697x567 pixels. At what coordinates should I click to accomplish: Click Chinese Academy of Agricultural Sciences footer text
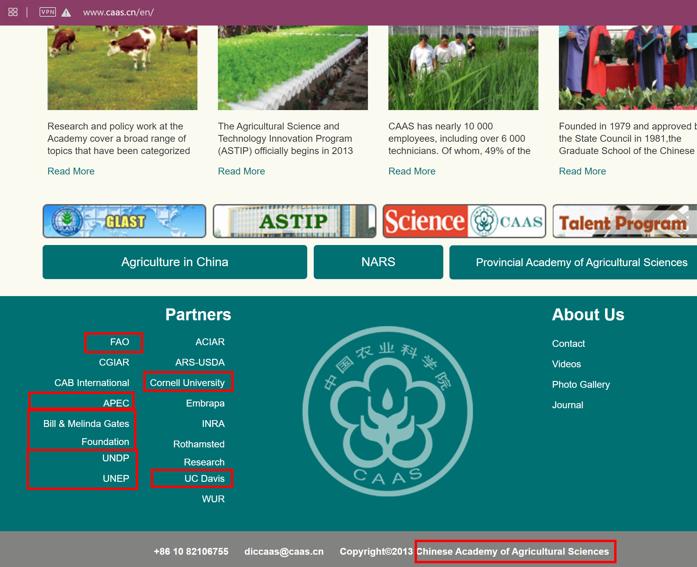[513, 551]
